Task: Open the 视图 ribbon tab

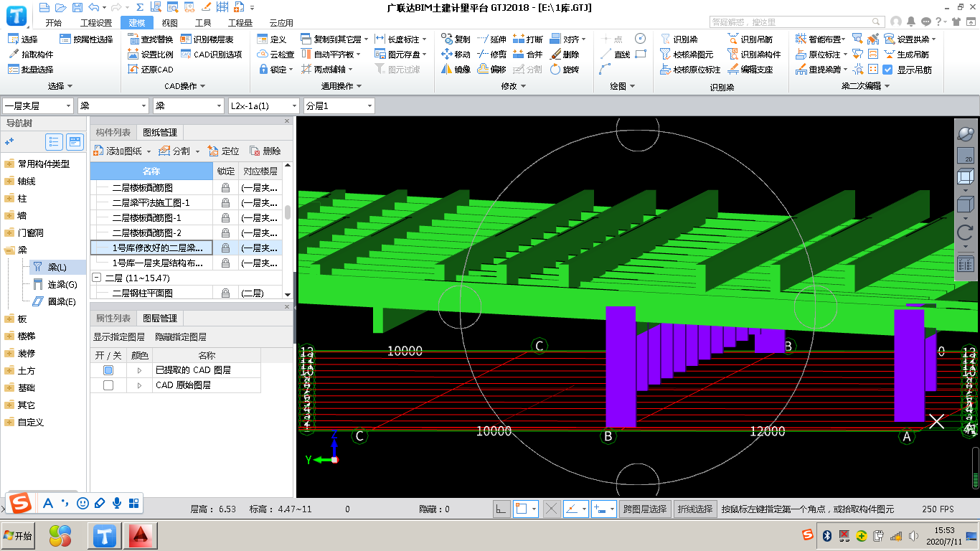Action: (x=169, y=23)
